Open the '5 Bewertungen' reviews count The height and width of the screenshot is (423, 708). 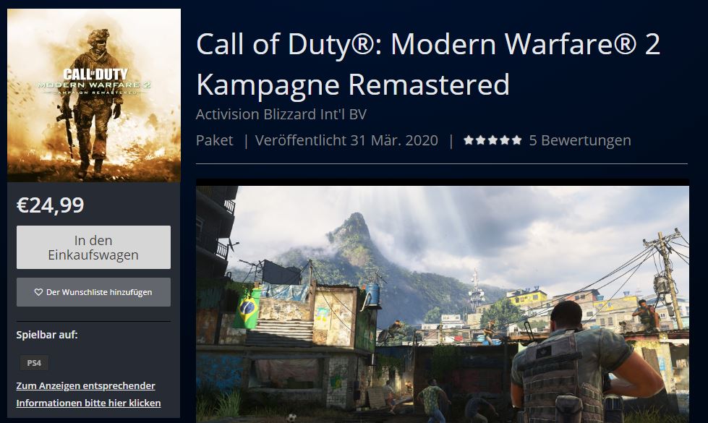[580, 140]
